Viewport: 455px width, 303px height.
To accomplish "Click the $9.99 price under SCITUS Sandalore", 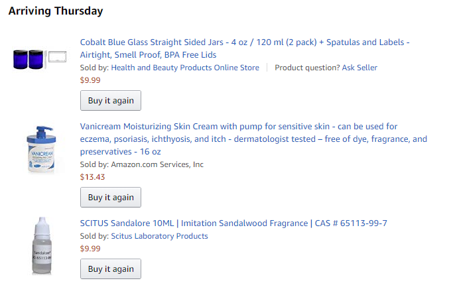I will pos(90,249).
